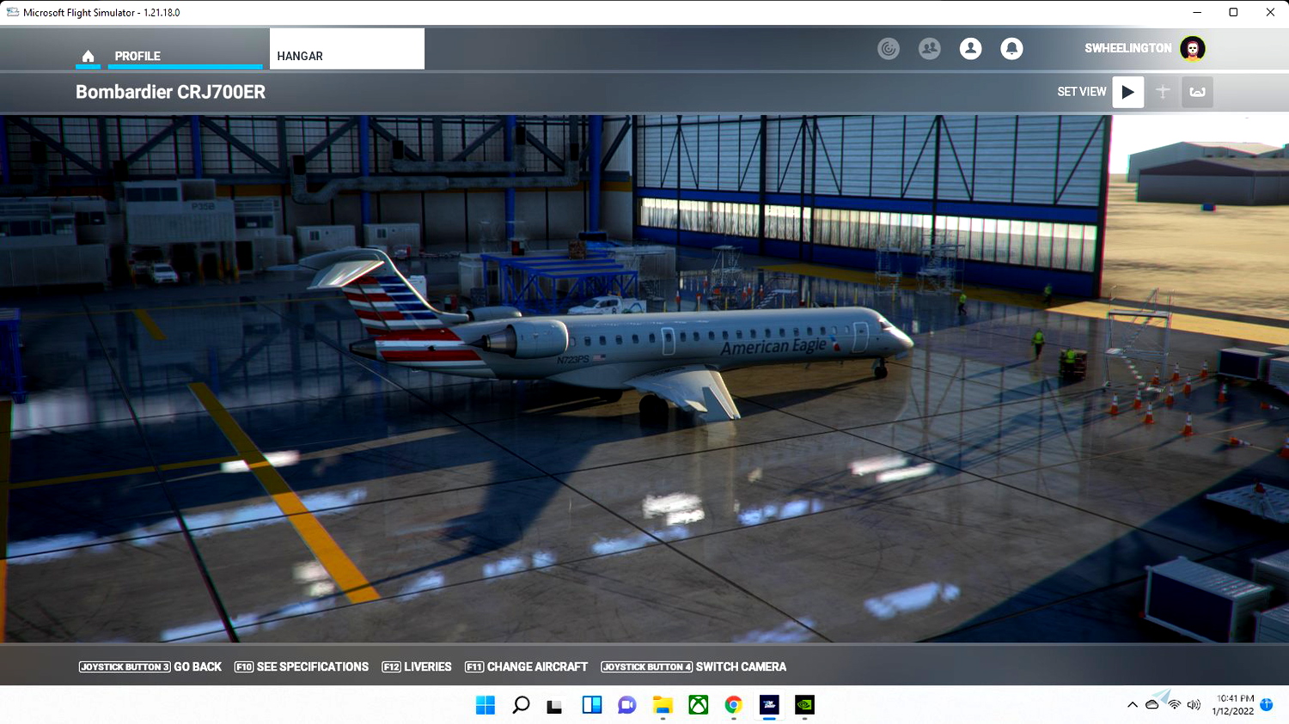
Task: Open the friends group icon
Action: (x=930, y=48)
